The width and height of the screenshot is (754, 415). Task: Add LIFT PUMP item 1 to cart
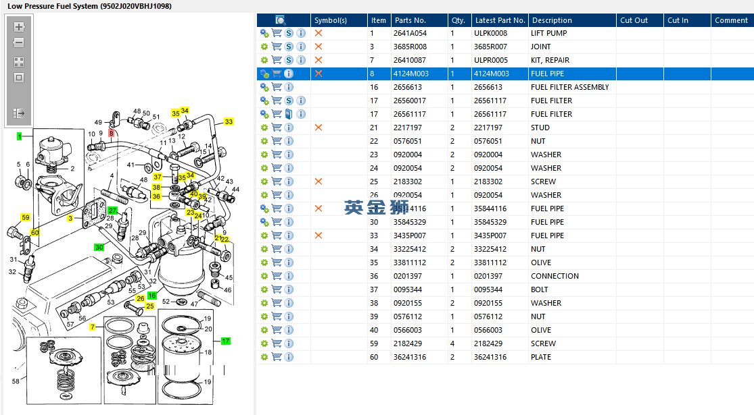click(x=277, y=33)
